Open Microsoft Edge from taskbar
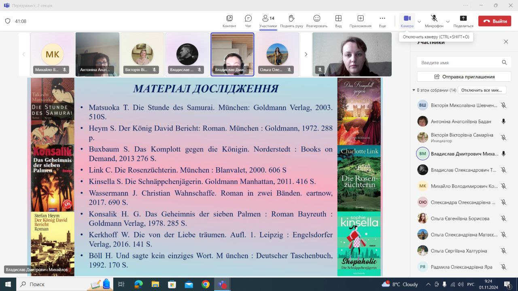The height and width of the screenshot is (291, 518). pyautogui.click(x=138, y=284)
